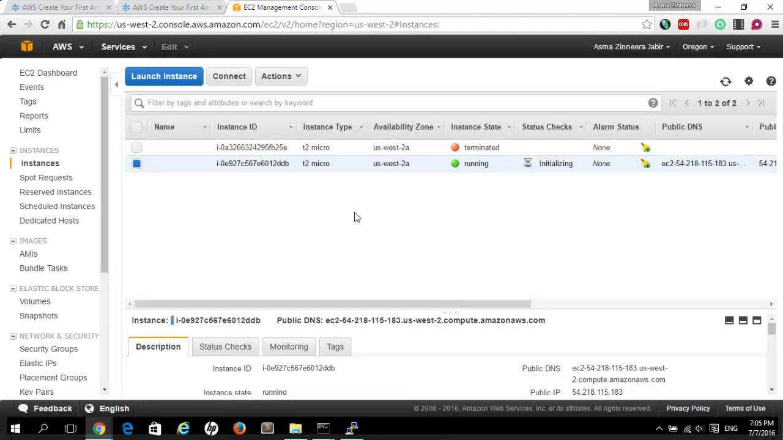The image size is (783, 440).
Task: Open the table settings gear
Action: pos(749,81)
